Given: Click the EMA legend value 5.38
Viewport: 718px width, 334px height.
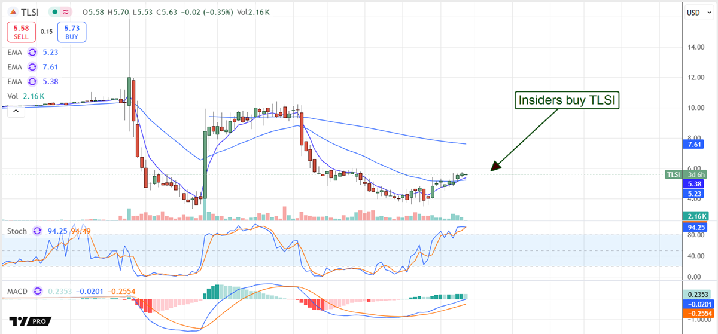Looking at the screenshot, I should 50,81.
